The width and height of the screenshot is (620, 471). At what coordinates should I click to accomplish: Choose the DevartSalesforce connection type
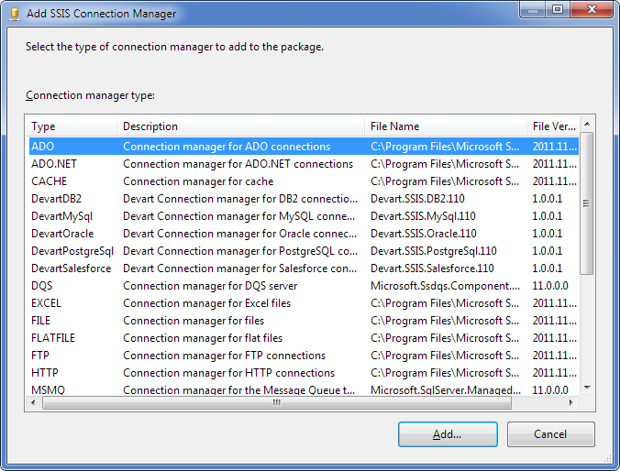click(71, 268)
